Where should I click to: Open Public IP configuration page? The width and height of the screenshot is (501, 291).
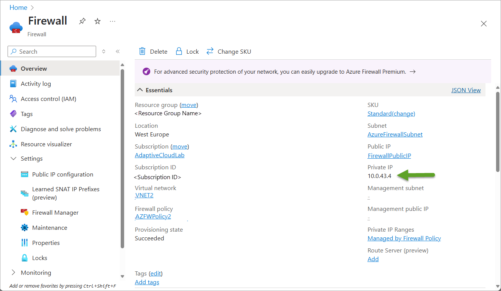pos(62,175)
